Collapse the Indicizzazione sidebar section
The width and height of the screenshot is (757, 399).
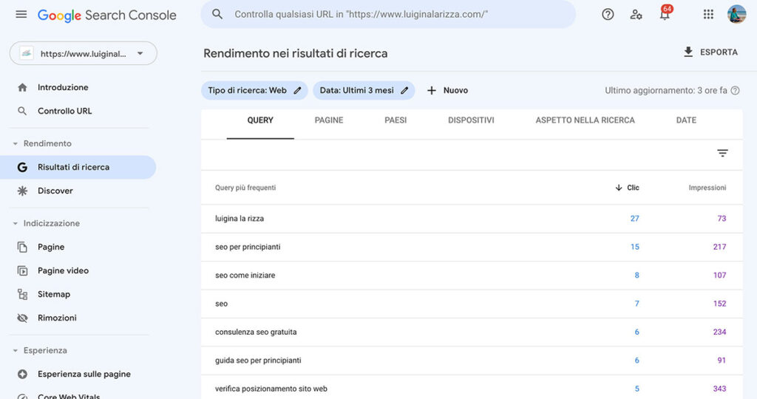tap(16, 223)
